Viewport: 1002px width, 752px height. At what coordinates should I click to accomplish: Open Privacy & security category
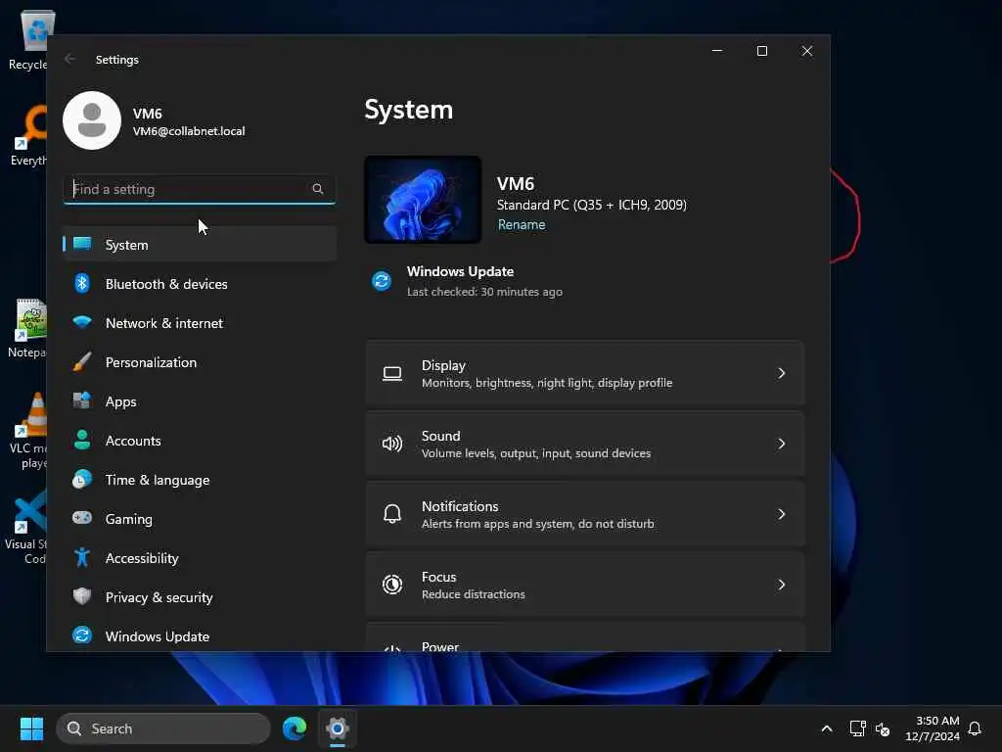click(x=200, y=596)
